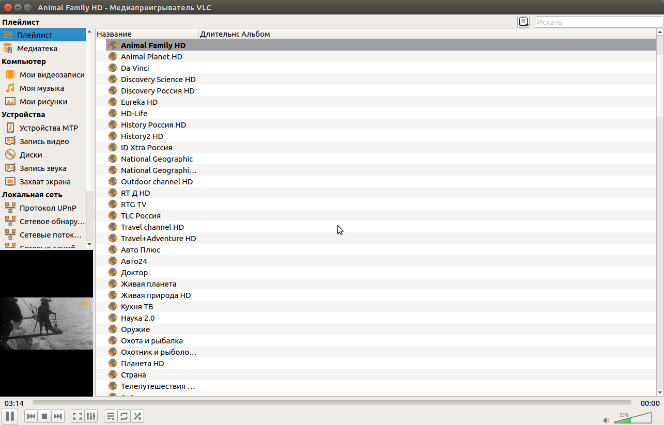Select Запись видео entry
The height and width of the screenshot is (425, 664).
click(43, 141)
